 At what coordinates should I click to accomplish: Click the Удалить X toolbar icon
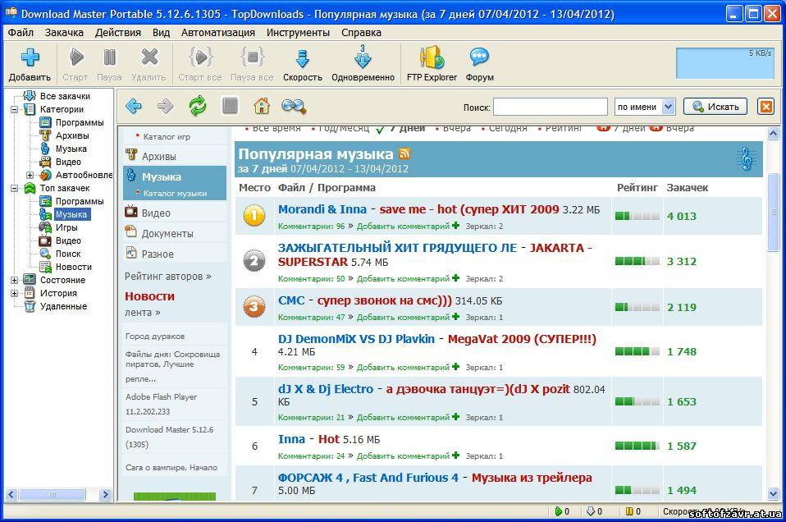tap(149, 57)
